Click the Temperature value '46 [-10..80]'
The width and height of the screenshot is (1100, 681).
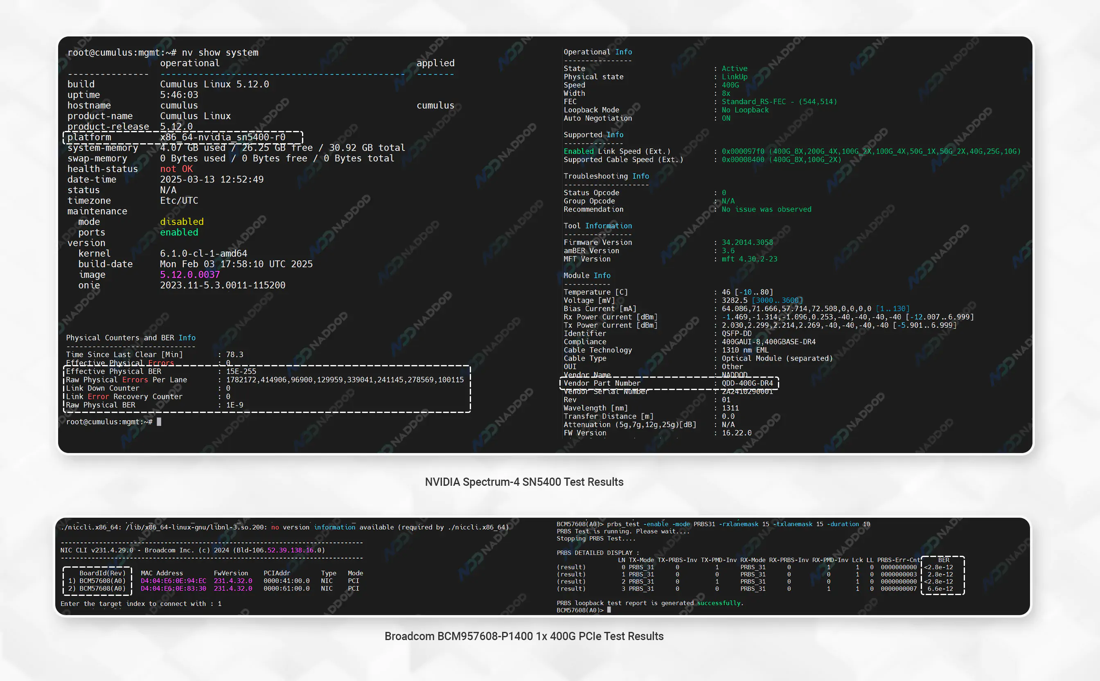pos(747,292)
